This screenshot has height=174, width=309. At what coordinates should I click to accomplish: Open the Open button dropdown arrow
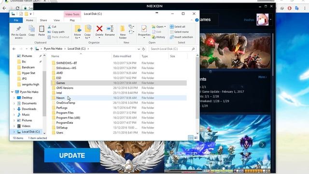pyautogui.click(x=165, y=27)
